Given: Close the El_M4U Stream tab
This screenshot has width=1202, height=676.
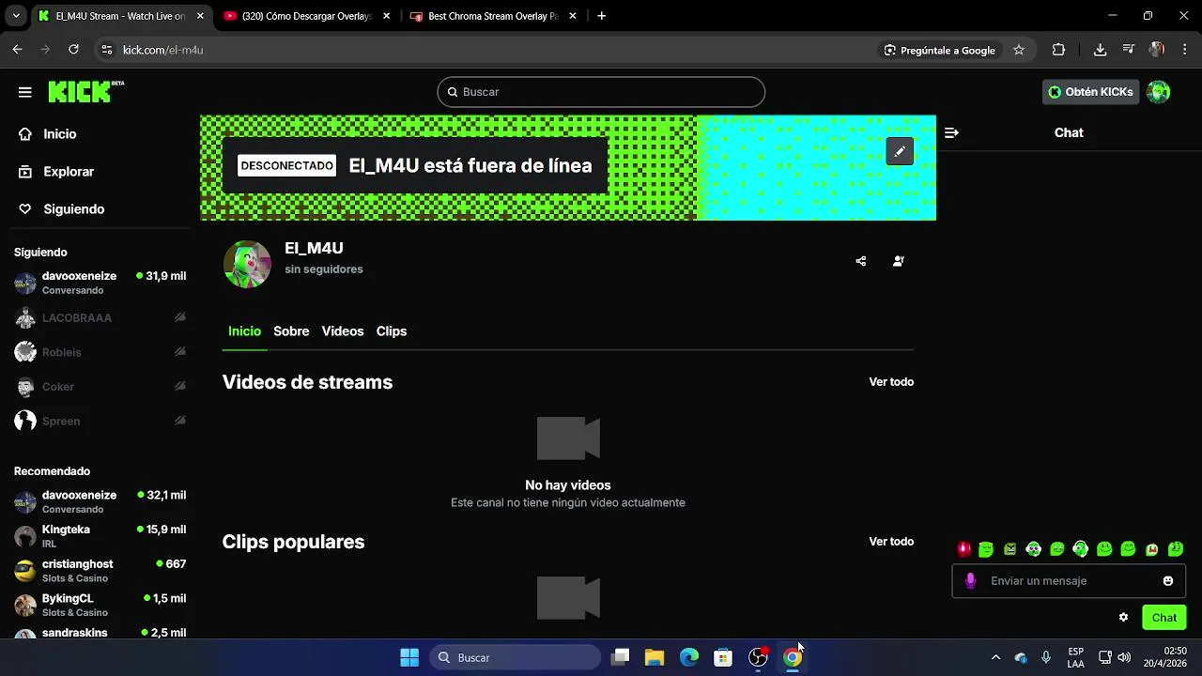Looking at the screenshot, I should click(x=200, y=16).
